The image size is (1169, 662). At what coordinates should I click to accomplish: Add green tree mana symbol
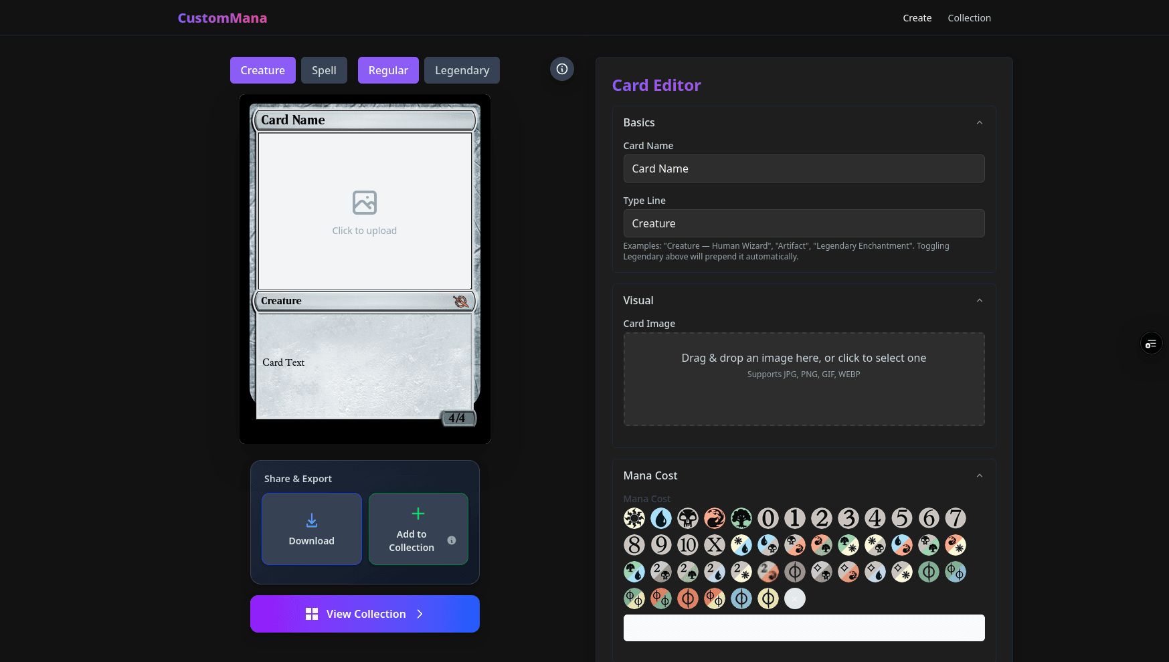[x=741, y=518]
